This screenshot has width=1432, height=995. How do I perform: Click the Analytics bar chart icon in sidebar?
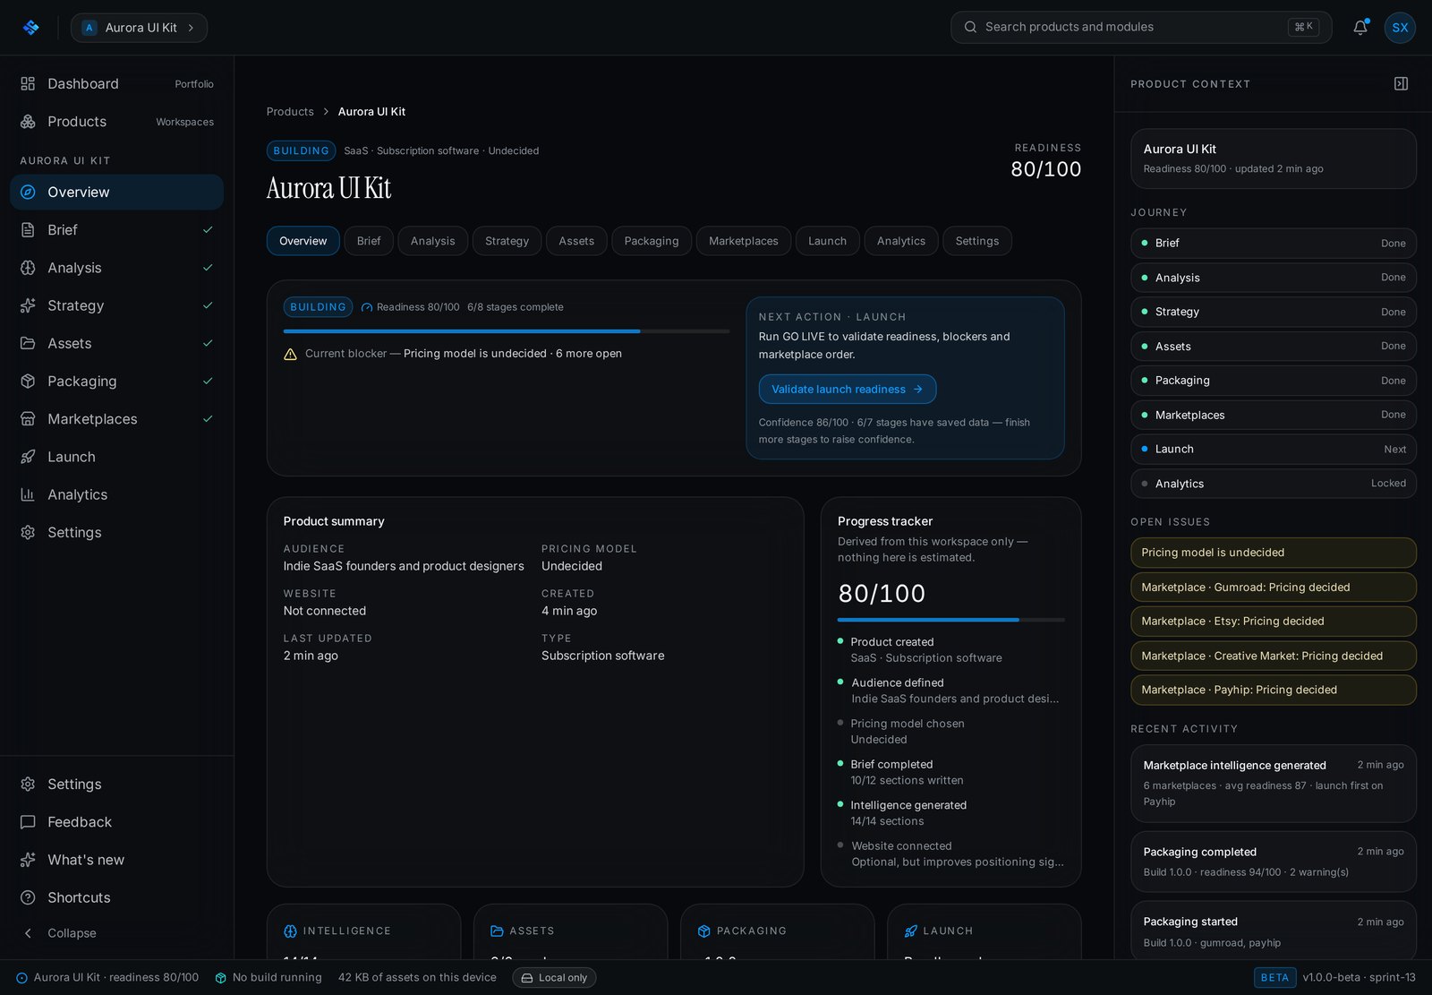pyautogui.click(x=28, y=494)
